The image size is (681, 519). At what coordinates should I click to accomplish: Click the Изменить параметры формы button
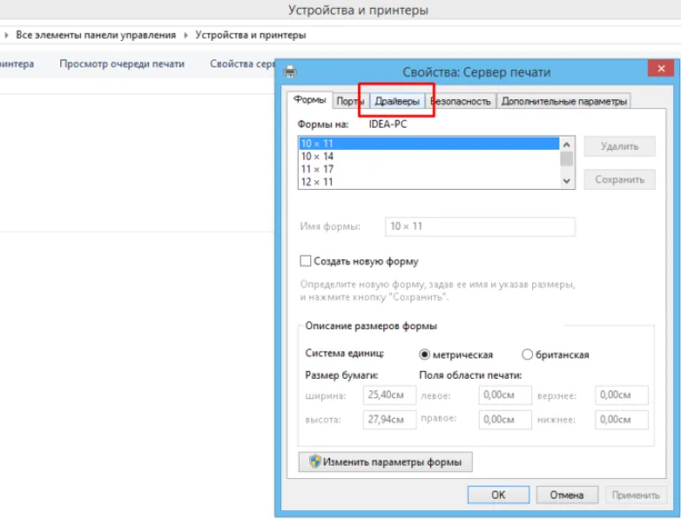click(385, 461)
